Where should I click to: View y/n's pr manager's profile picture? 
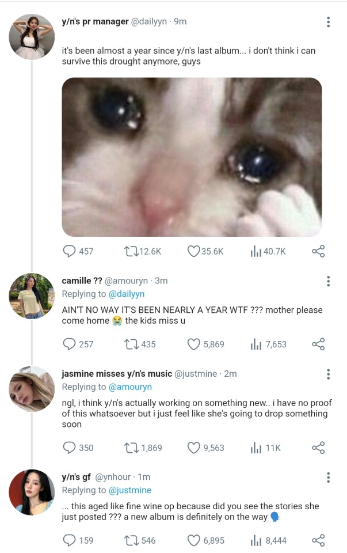tap(32, 36)
